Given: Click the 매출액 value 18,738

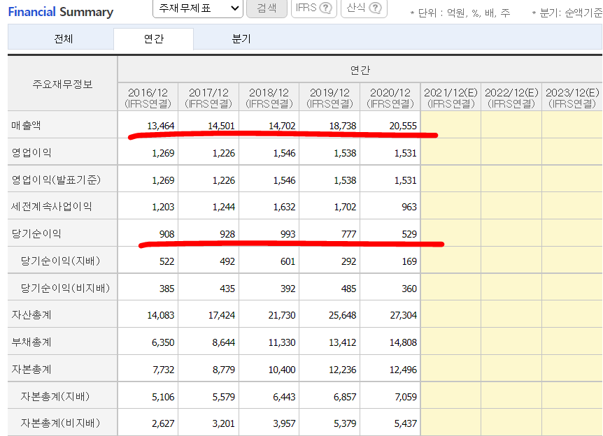Looking at the screenshot, I should [343, 126].
